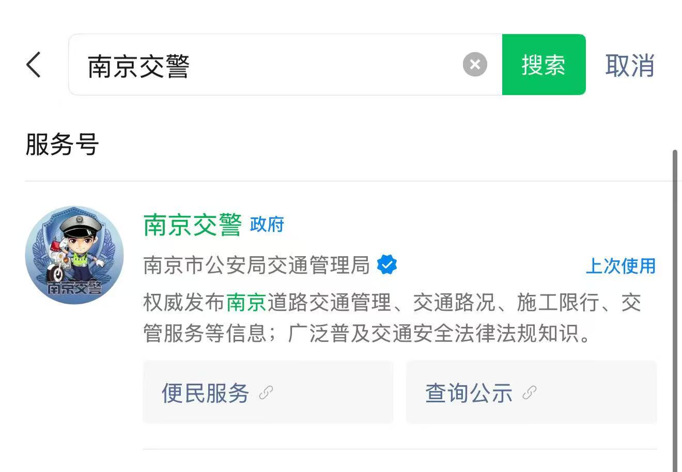Click the account description starting with 权威发布
The width and height of the screenshot is (682, 472).
point(392,318)
